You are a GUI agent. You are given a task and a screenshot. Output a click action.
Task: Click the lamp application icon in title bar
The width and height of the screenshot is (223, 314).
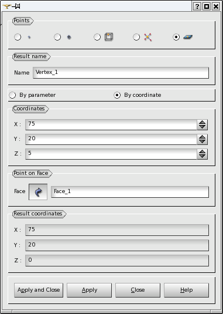(6, 6)
